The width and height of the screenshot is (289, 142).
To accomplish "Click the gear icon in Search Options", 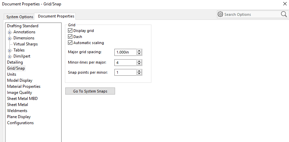I will tap(220, 14).
